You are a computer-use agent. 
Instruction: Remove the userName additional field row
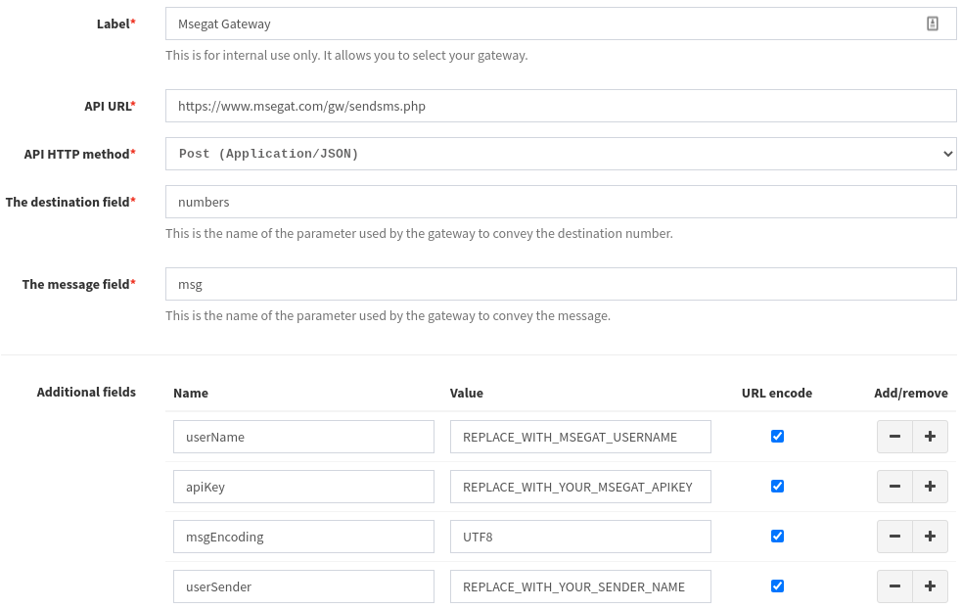pyautogui.click(x=894, y=437)
